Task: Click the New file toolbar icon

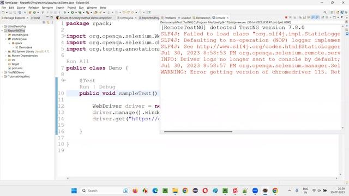Action: click(x=3, y=13)
